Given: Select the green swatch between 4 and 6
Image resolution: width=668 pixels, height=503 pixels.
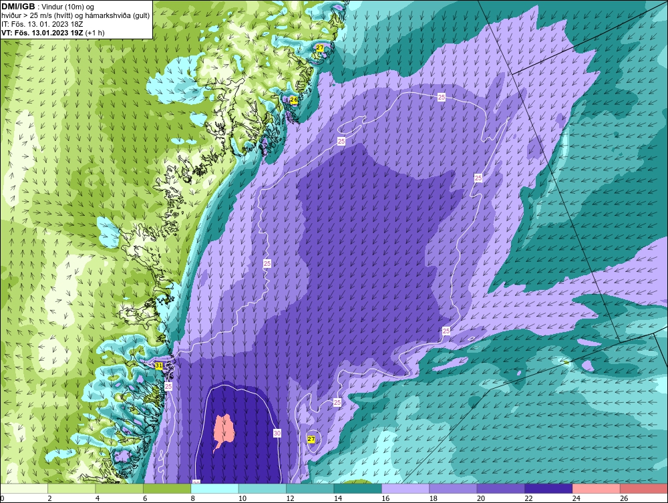Looking at the screenshot, I should (120, 488).
